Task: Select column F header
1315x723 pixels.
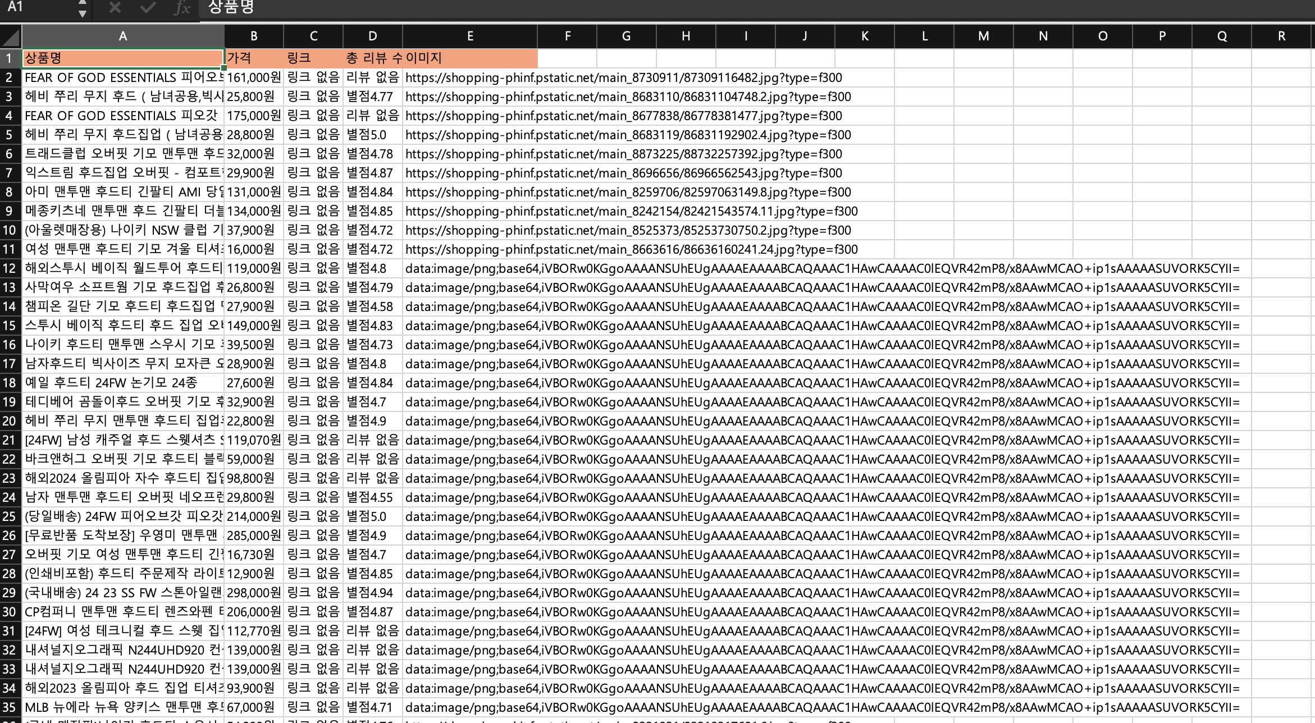Action: point(568,36)
